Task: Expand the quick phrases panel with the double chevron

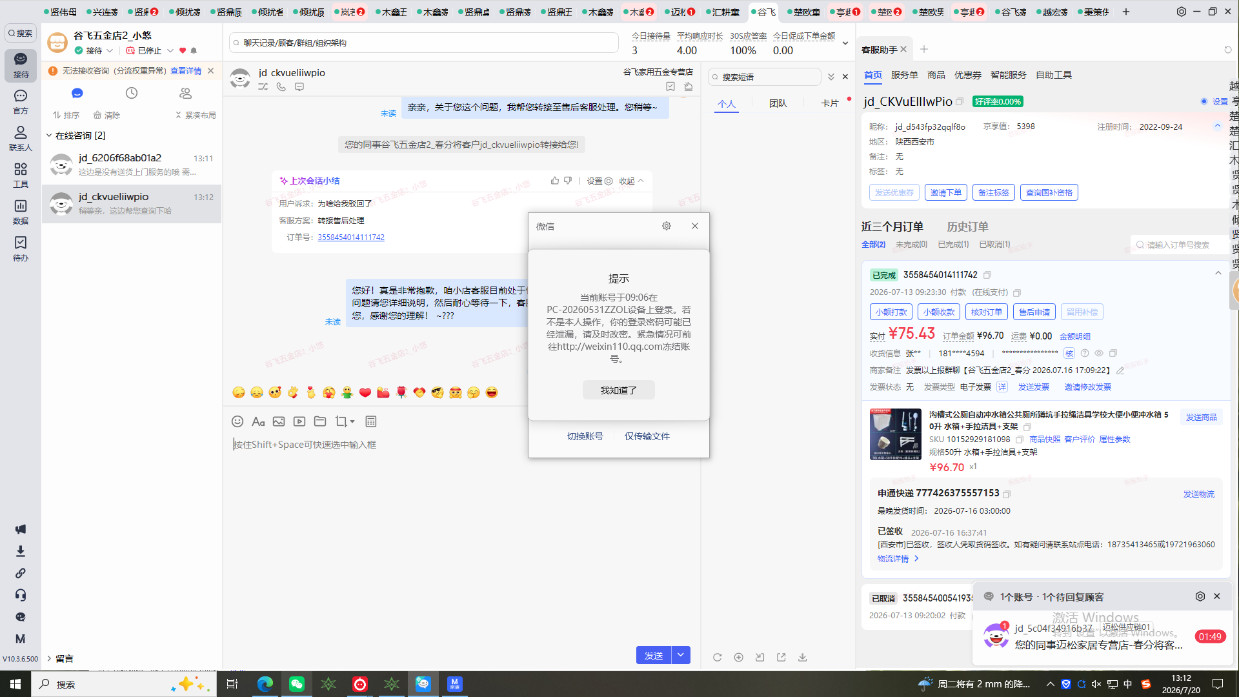Action: [x=831, y=77]
